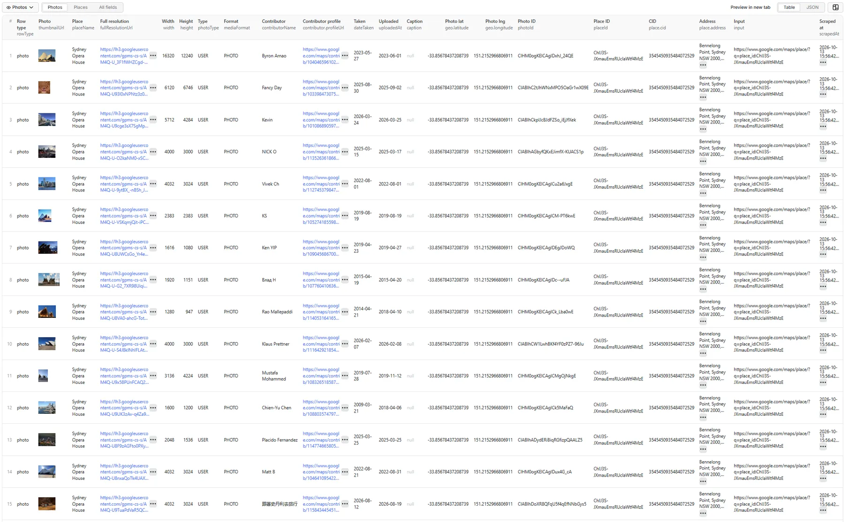Select contributor name Placido Fernandez
This screenshot has height=522, width=844.
(280, 440)
